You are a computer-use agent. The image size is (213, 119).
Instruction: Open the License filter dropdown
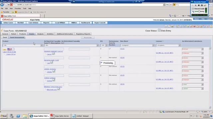click(179, 45)
